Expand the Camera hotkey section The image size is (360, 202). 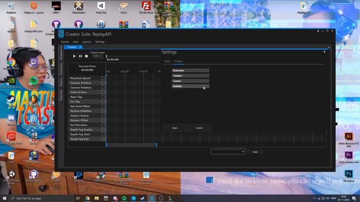click(x=190, y=81)
